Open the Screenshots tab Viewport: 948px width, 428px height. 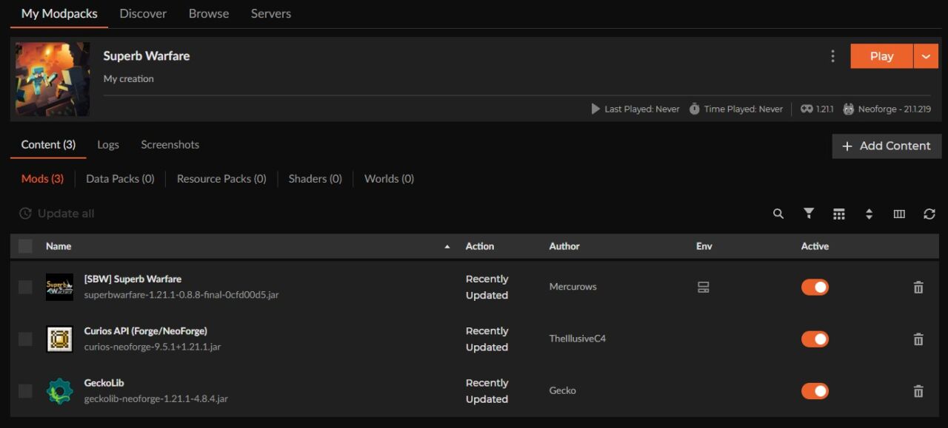pos(170,144)
